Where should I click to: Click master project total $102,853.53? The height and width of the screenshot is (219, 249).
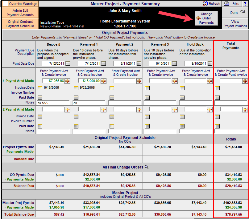(x=232, y=203)
